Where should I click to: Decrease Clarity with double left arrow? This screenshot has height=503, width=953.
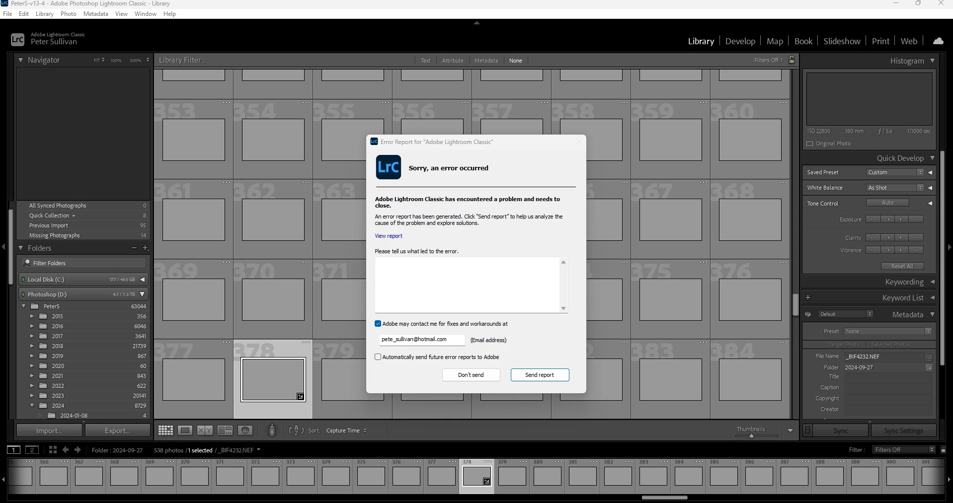(873, 237)
